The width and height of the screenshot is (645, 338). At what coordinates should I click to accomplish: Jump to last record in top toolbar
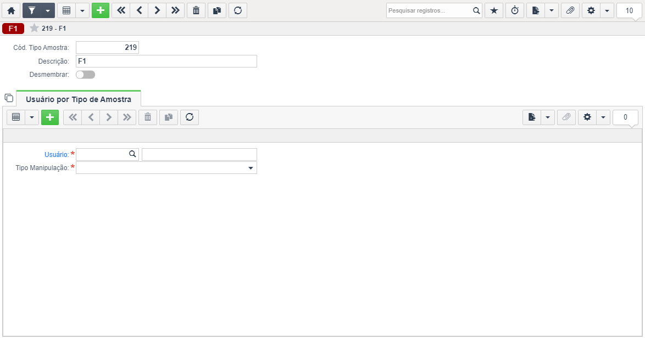tap(176, 10)
